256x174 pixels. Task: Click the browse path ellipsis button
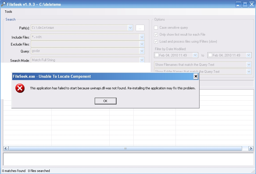pos(140,28)
